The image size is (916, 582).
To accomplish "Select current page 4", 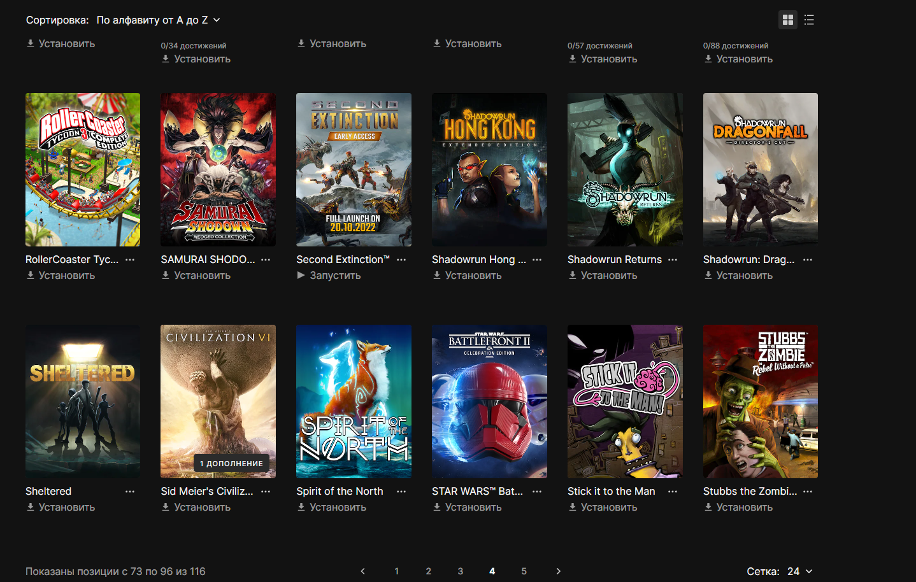I will pyautogui.click(x=492, y=571).
